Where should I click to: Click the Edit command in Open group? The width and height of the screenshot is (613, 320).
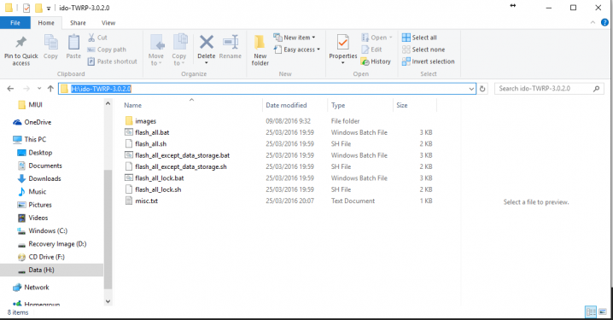pos(371,49)
